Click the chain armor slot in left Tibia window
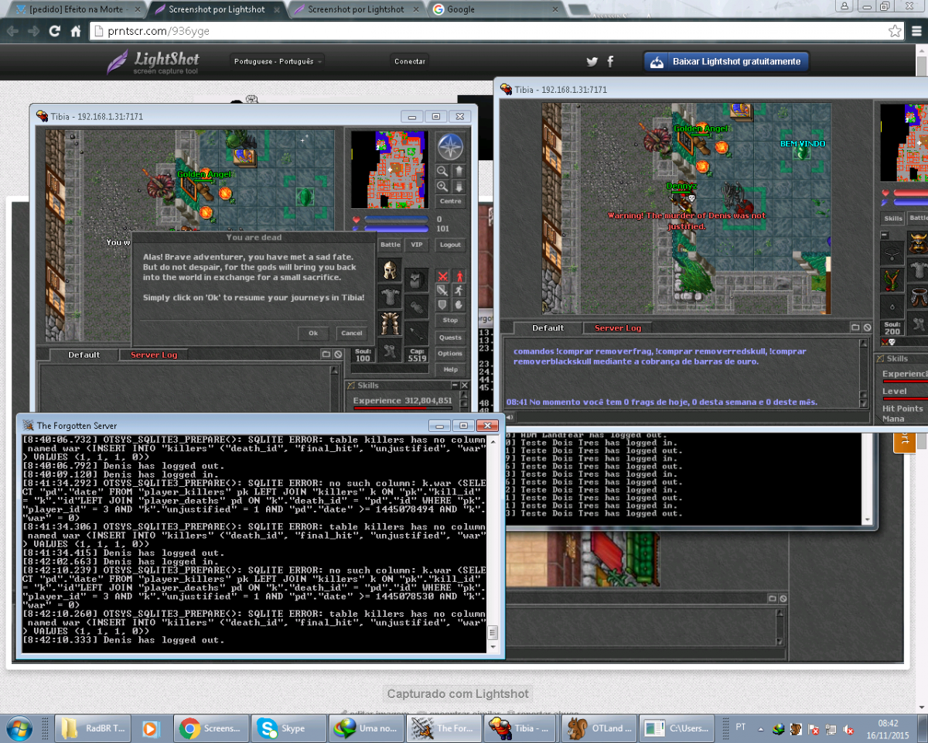928x743 pixels. click(391, 297)
